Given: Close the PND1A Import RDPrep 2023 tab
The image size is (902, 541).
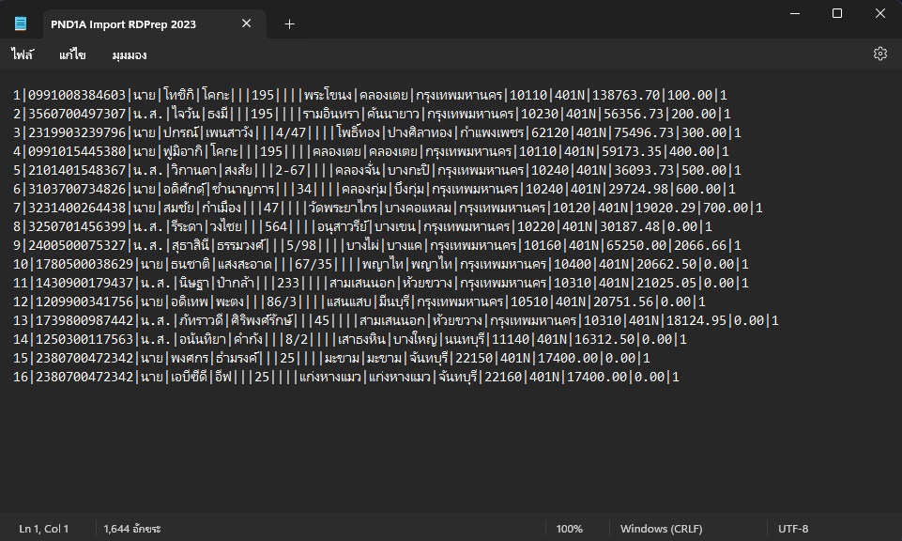Looking at the screenshot, I should tap(248, 24).
